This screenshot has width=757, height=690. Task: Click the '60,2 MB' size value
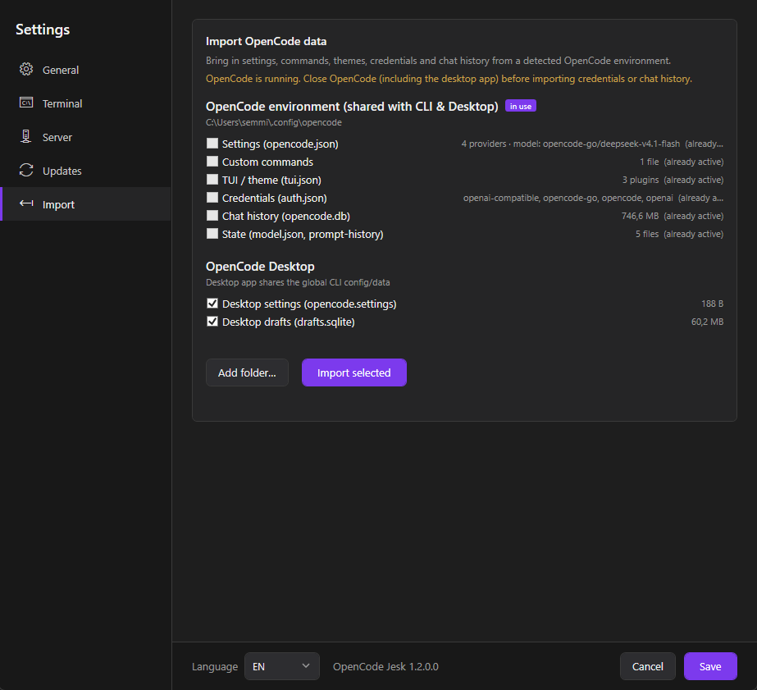(x=707, y=322)
